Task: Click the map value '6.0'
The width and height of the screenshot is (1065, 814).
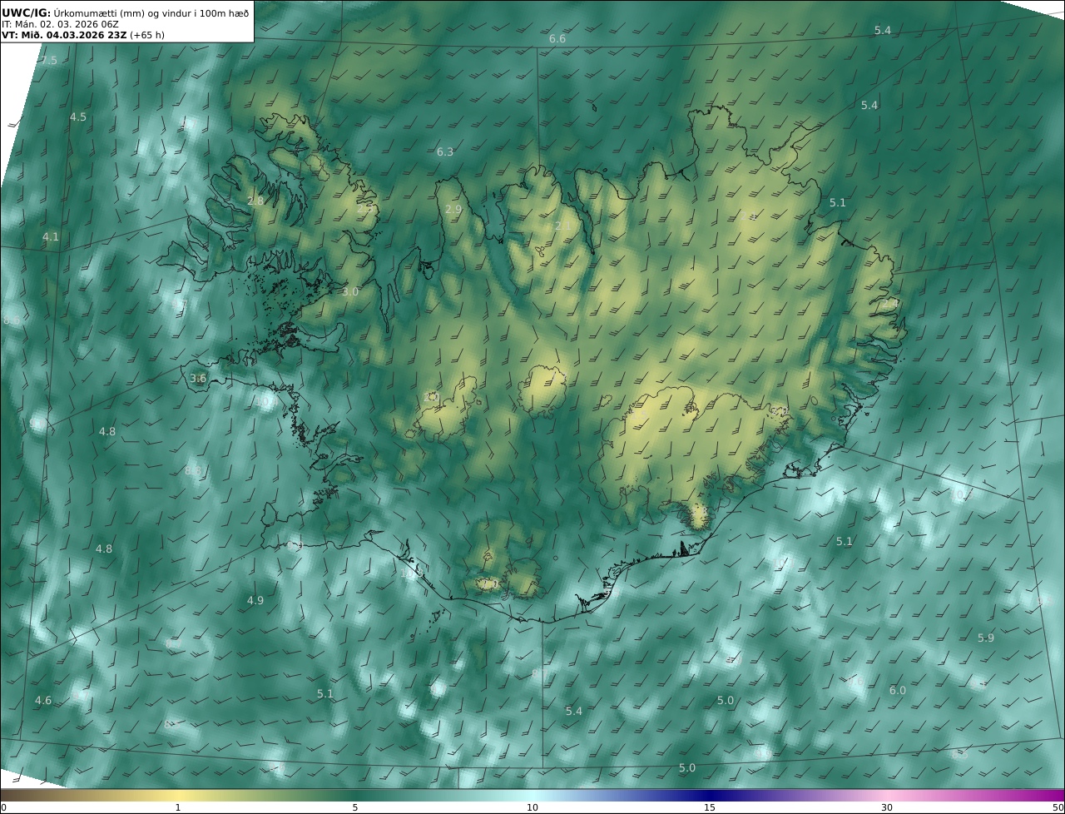Action: click(898, 691)
